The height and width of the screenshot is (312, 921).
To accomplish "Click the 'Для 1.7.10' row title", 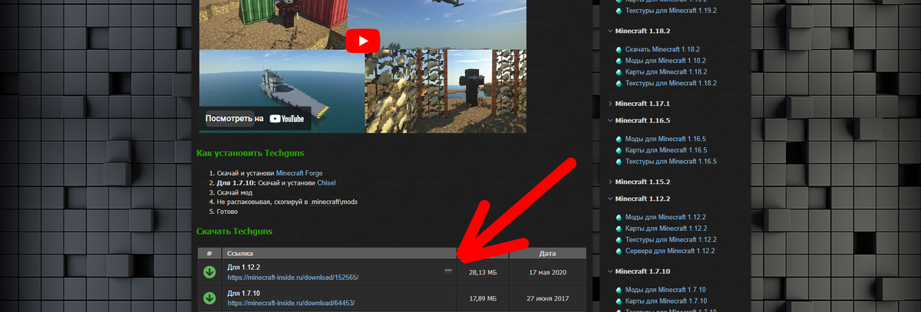I will click(x=244, y=294).
